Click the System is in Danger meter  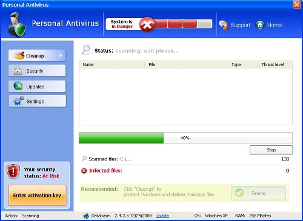[159, 24]
